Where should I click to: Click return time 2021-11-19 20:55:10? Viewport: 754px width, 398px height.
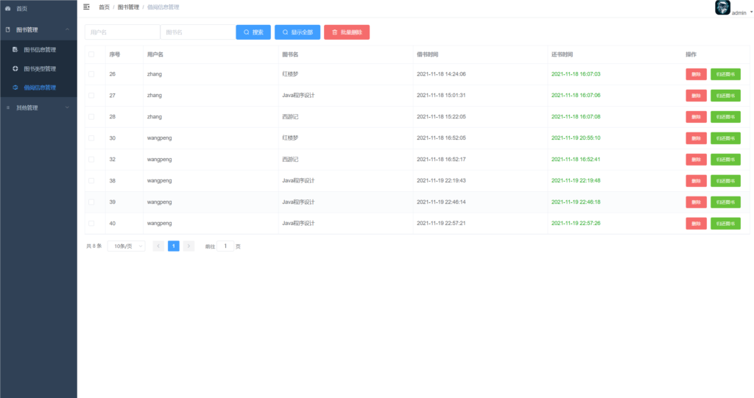576,138
